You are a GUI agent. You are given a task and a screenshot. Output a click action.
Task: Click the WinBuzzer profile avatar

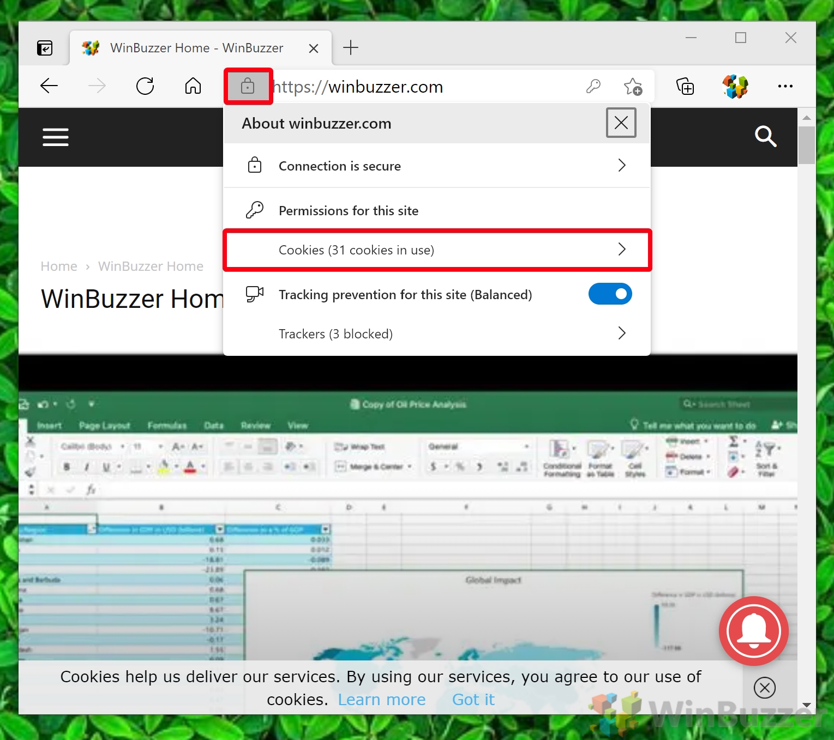pyautogui.click(x=735, y=86)
